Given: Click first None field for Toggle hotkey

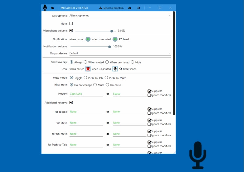Looking at the screenshot, I should 86,112.
